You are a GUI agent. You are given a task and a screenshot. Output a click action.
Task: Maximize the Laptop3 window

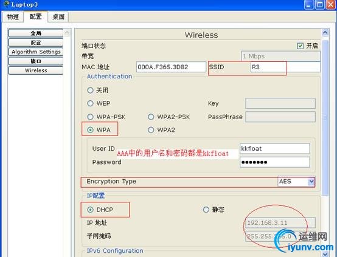320,4
